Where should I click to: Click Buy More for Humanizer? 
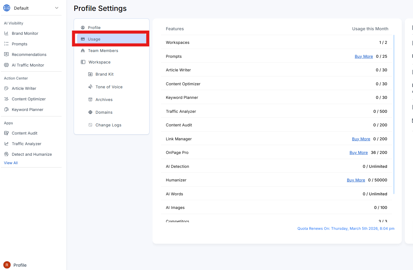click(356, 180)
